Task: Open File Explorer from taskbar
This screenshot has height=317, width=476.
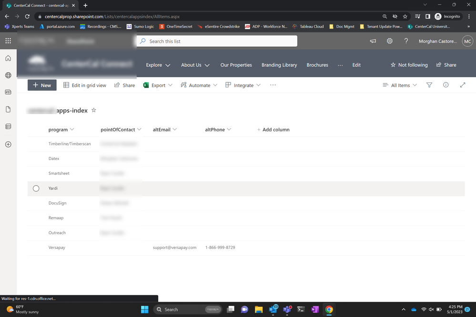Action: click(259, 309)
